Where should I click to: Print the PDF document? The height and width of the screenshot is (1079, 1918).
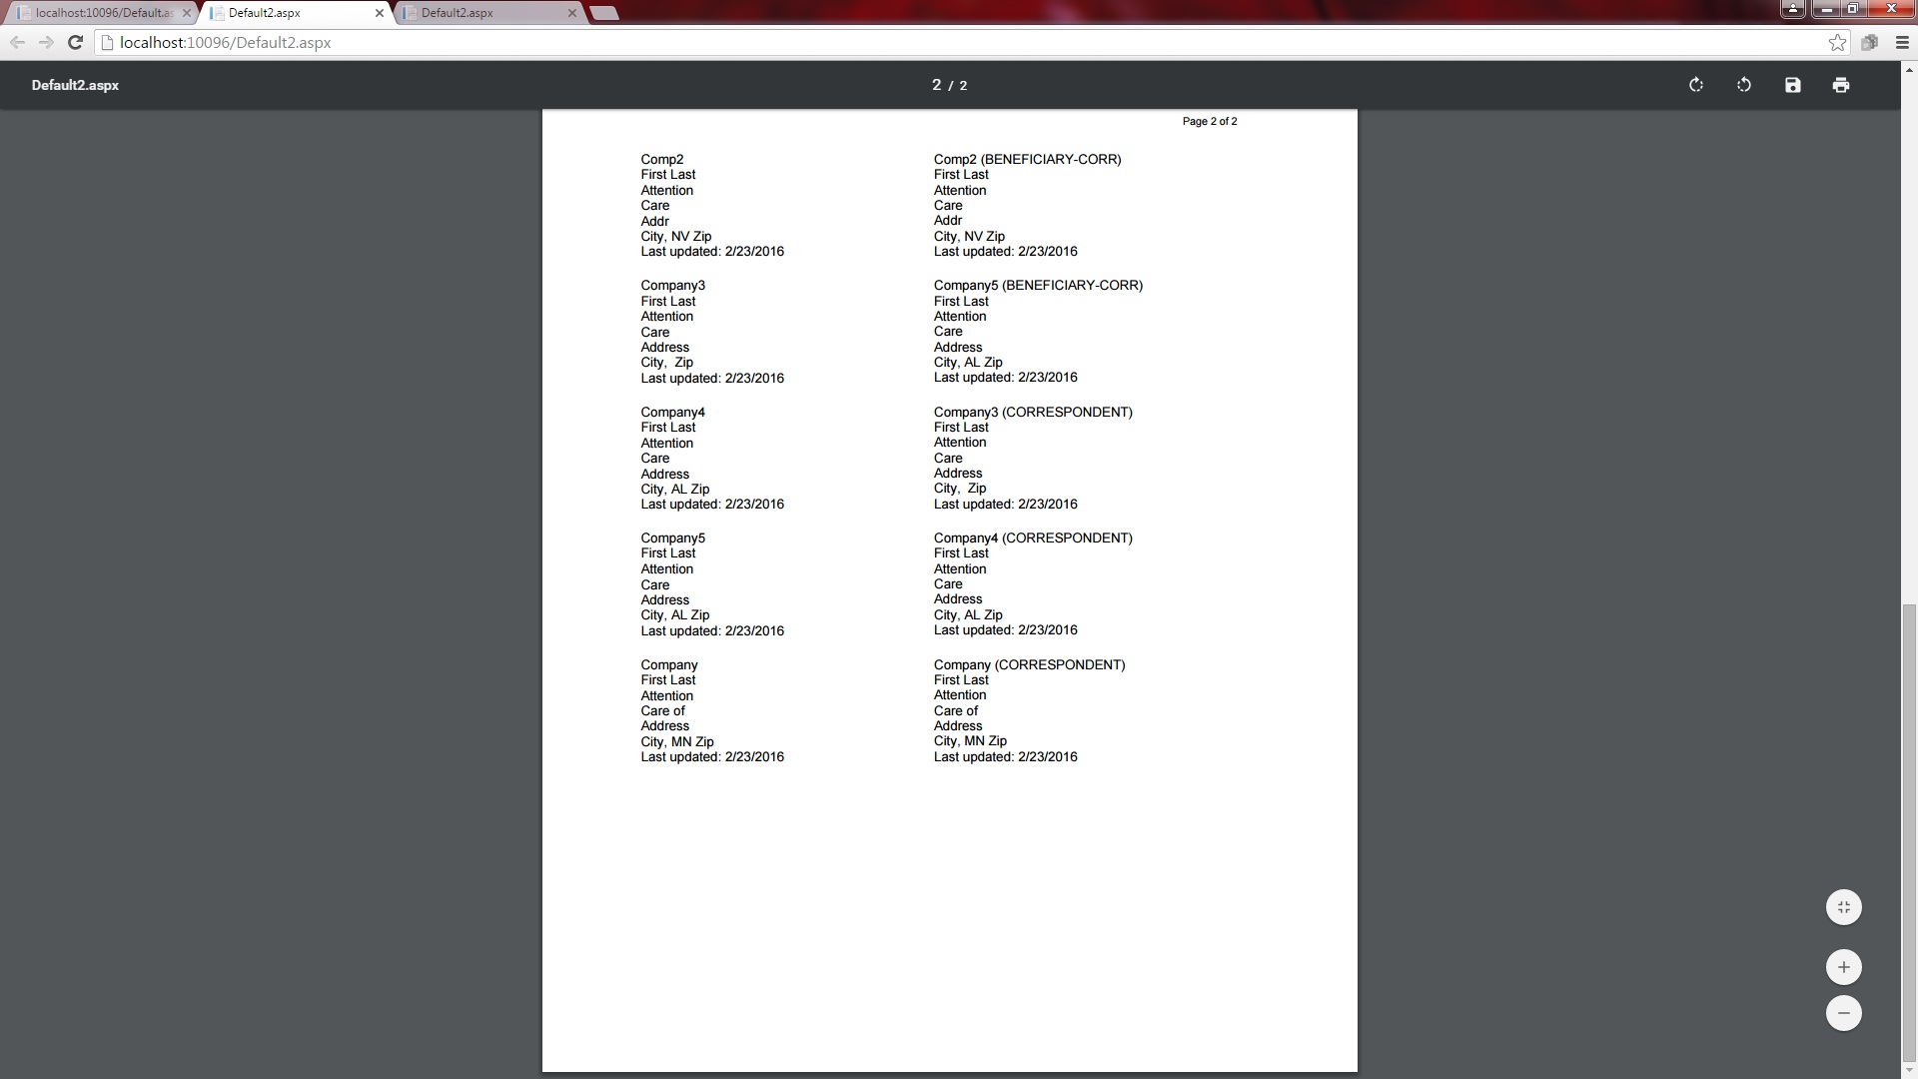coord(1841,85)
